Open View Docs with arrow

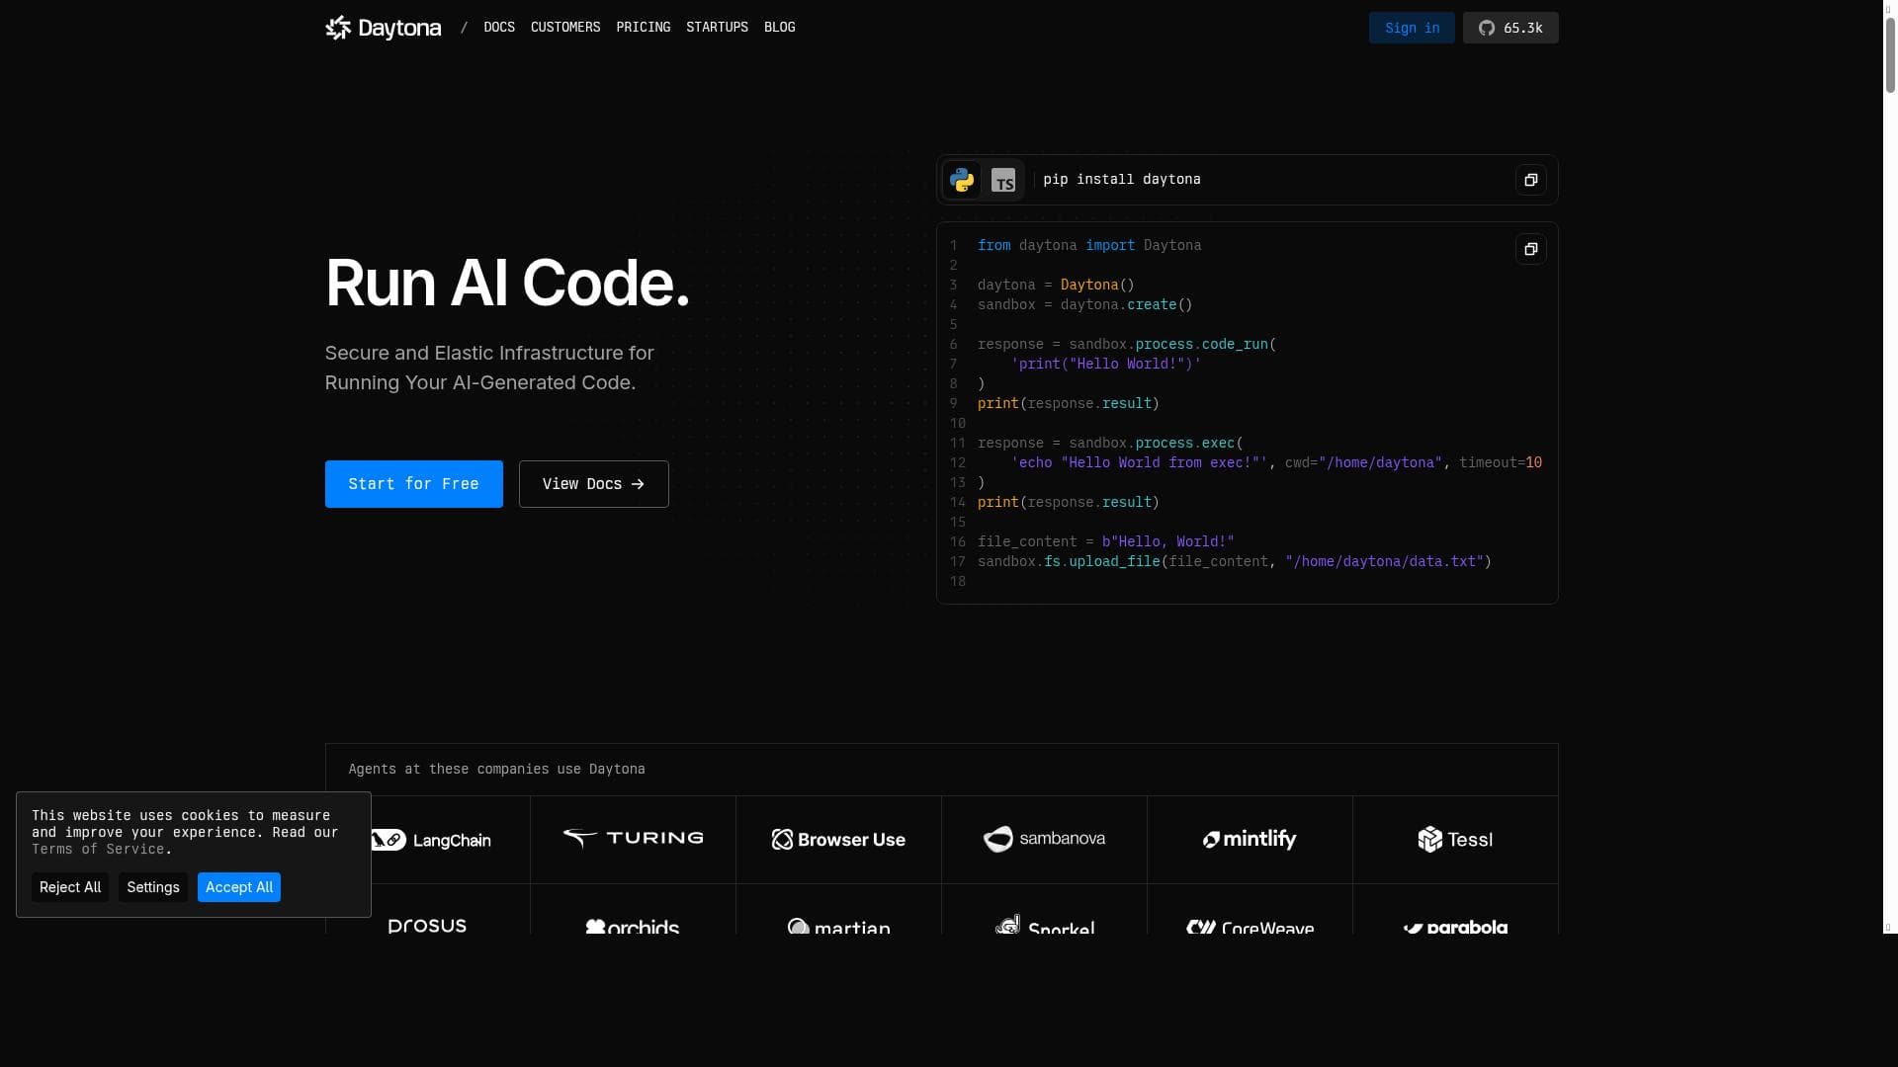[x=593, y=484]
